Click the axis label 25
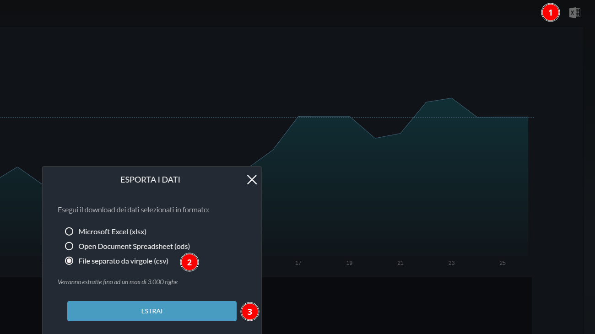 coord(503,263)
